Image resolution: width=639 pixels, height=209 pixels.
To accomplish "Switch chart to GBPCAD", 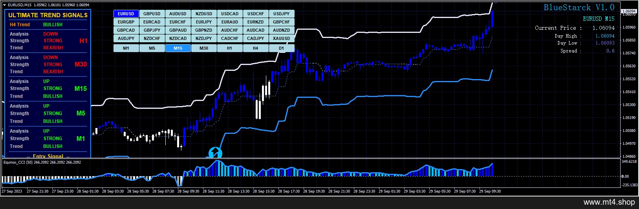I will click(126, 30).
